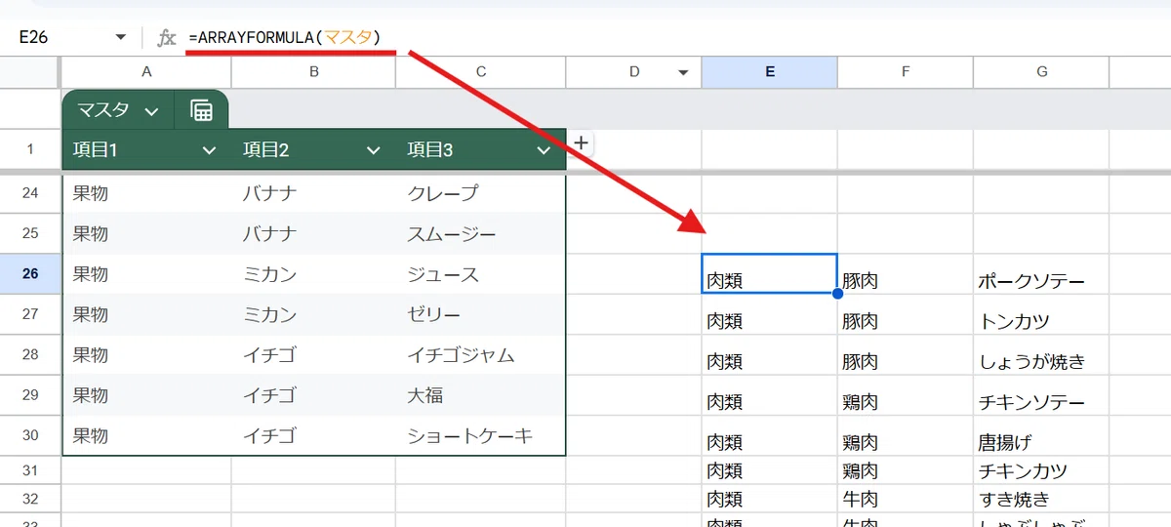Click cell containing ショートケーキ

click(x=480, y=435)
